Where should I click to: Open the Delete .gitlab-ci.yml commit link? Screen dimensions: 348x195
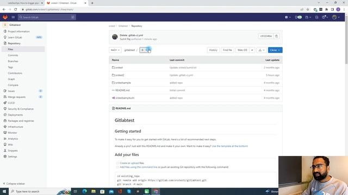[x=132, y=35]
